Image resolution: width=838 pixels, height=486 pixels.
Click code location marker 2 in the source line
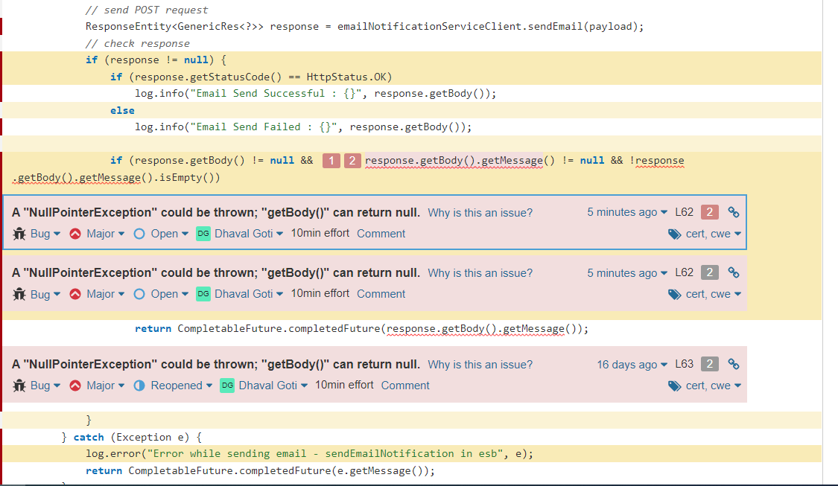pos(352,161)
